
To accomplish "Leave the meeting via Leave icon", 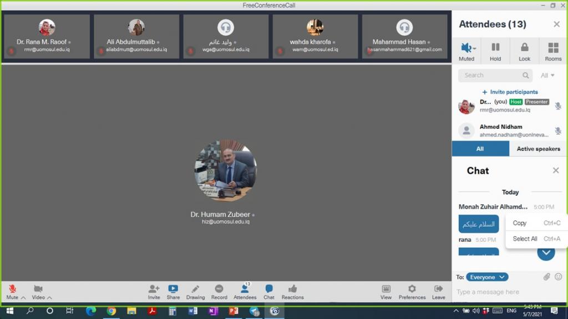I will tap(438, 289).
